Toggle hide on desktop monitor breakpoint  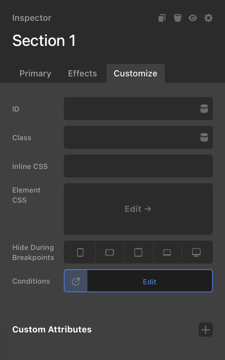(x=196, y=252)
